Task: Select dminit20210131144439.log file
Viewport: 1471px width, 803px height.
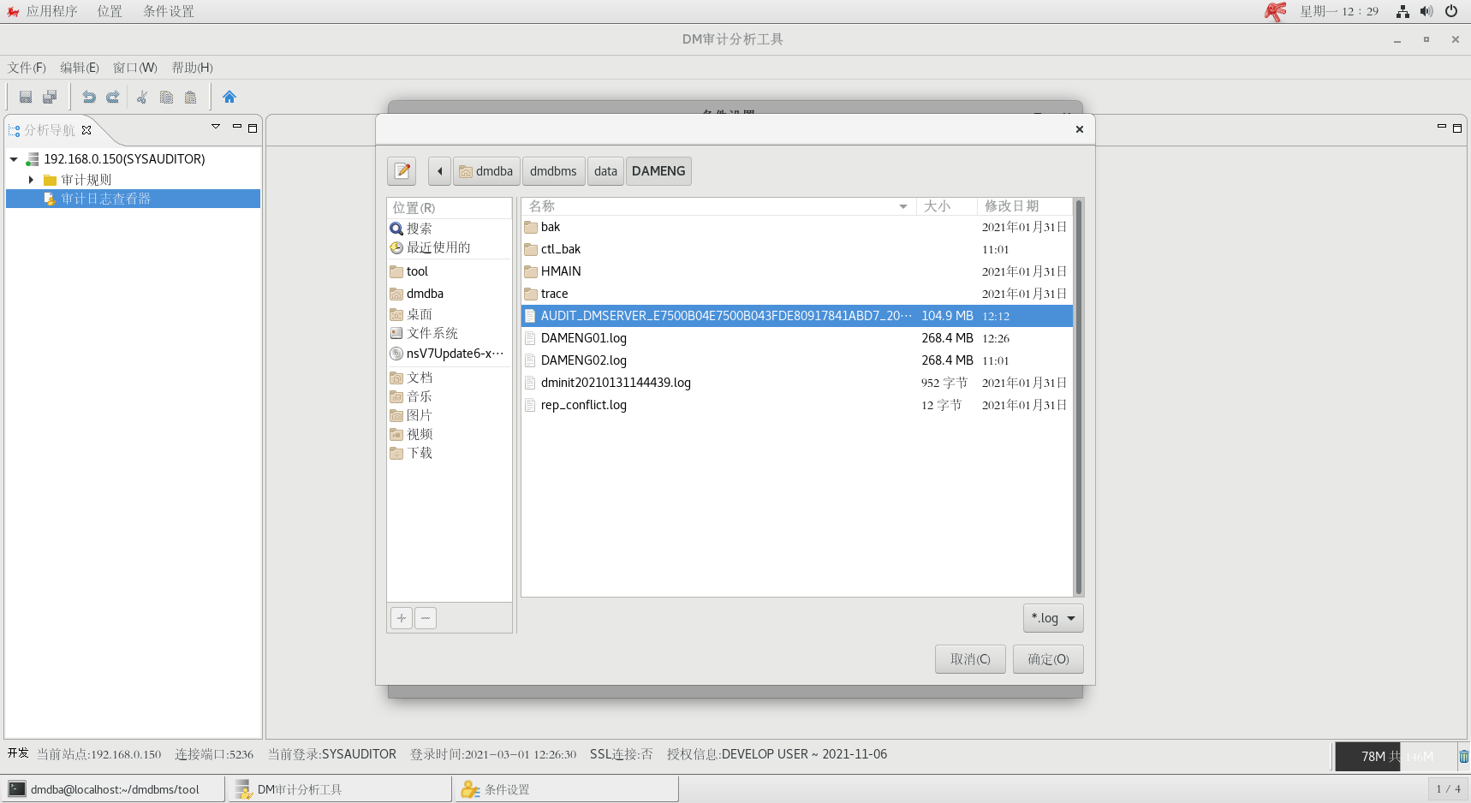Action: tap(796, 383)
